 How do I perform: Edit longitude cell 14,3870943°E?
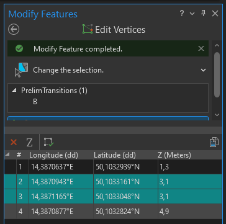pos(61,182)
